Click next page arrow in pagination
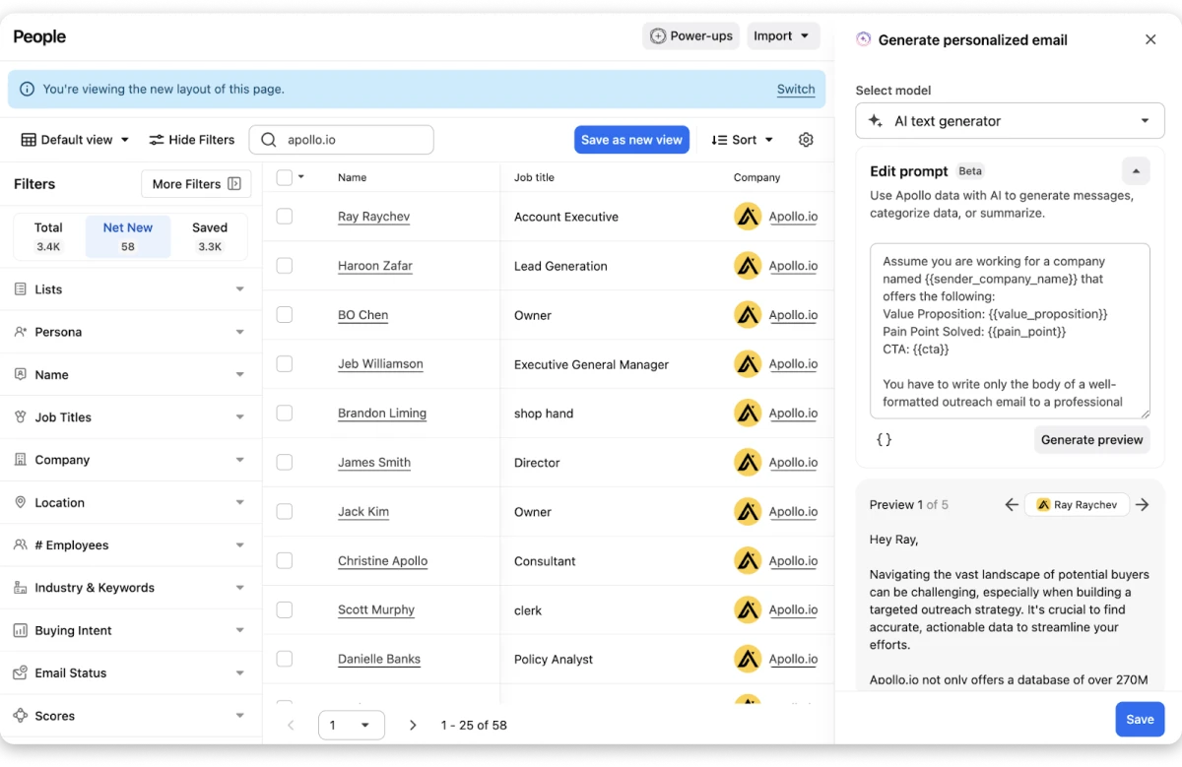 [413, 726]
